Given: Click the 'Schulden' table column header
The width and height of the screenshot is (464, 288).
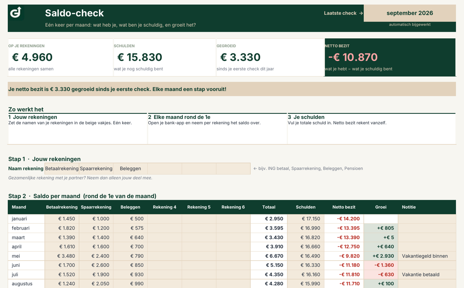Looking at the screenshot, I should 305,207.
